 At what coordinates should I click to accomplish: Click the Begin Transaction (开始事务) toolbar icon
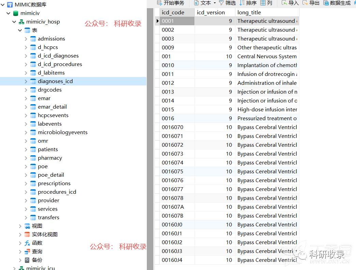[159, 3]
